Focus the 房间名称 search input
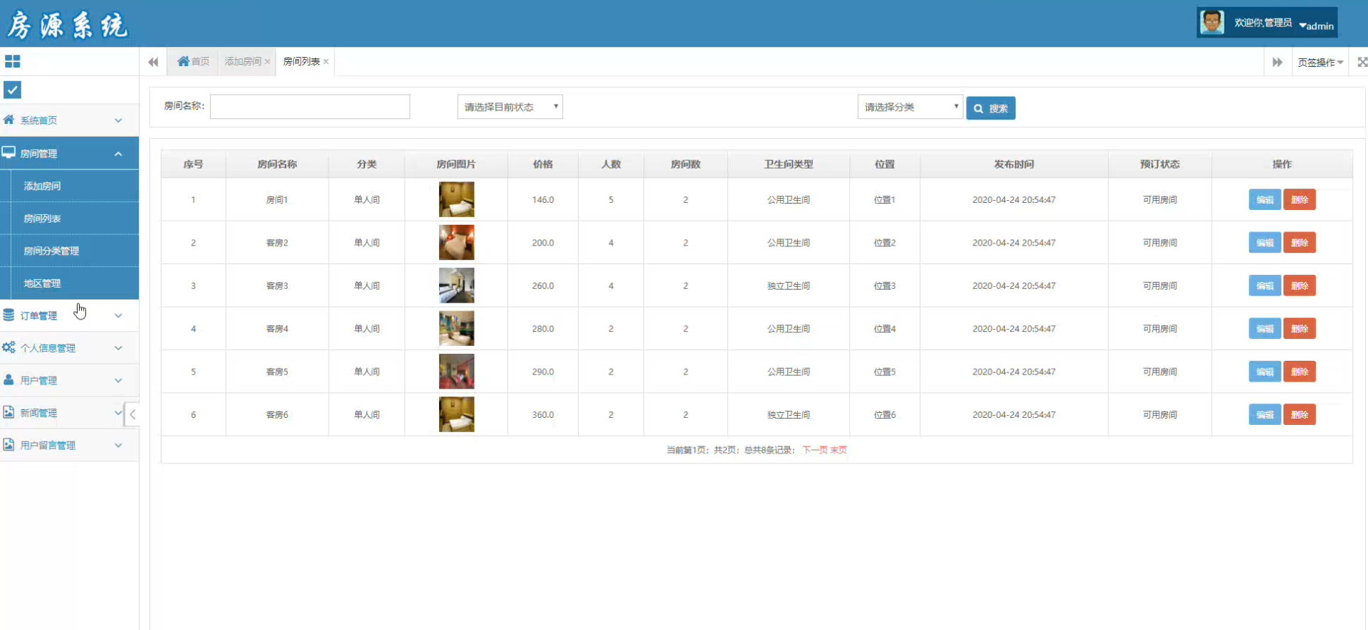1368x630 pixels. [x=310, y=107]
